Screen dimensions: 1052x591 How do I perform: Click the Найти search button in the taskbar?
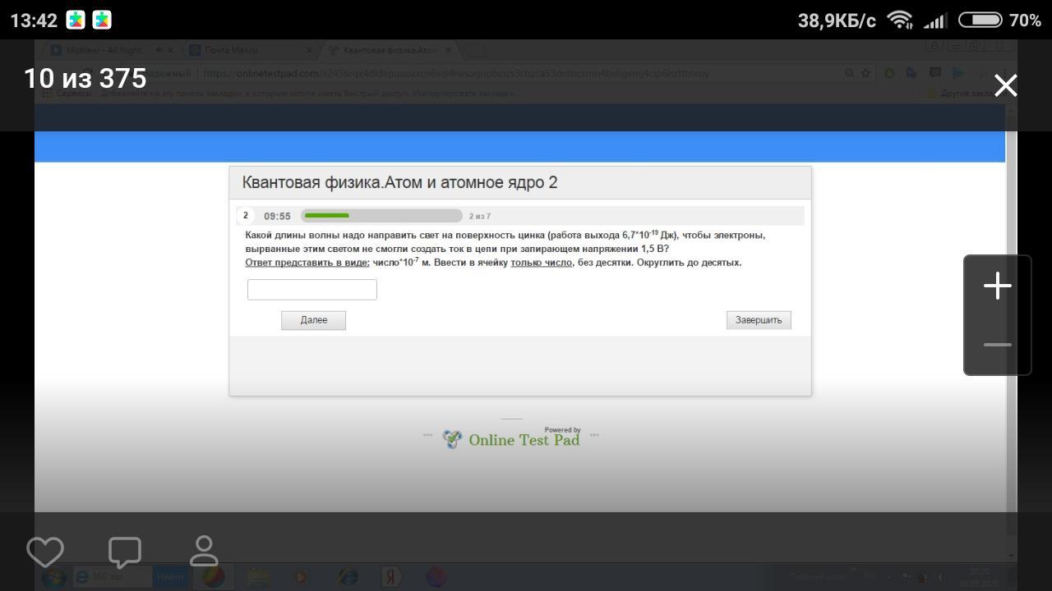tap(170, 577)
